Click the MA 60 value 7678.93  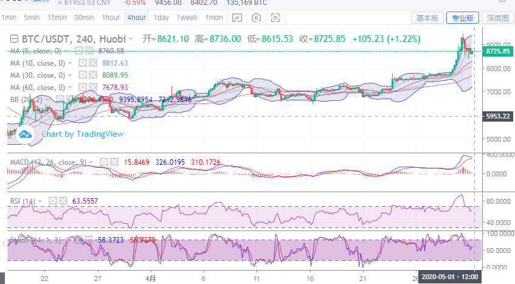pos(115,88)
